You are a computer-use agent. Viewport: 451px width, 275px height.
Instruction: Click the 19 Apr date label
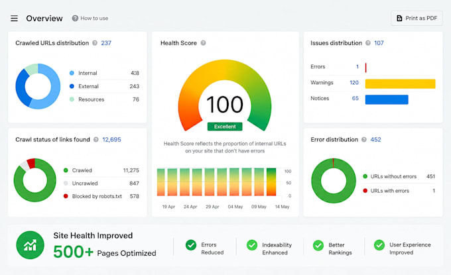point(168,207)
